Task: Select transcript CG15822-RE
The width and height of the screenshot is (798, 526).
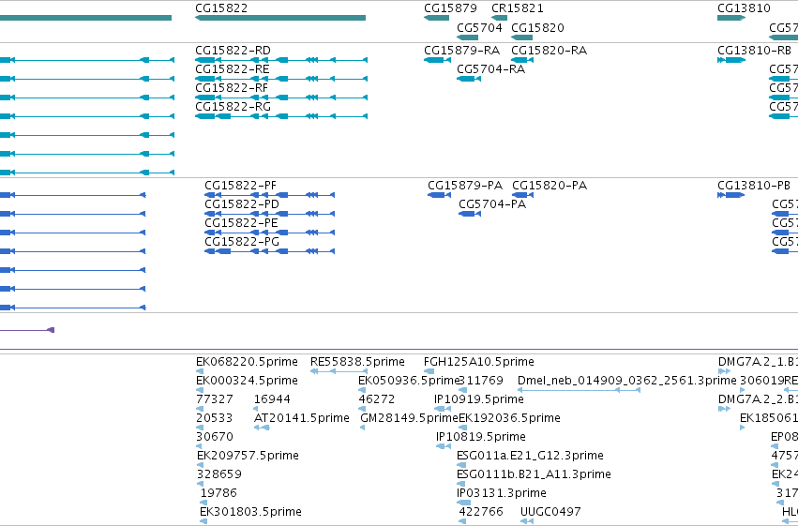Action: coord(233,69)
